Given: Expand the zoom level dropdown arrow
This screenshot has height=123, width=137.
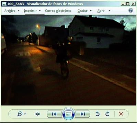Looking at the screenshot, I should click(25, 114).
